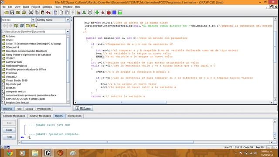Open File Explorer from the taskbar
Image resolution: width=279 pixels, height=157 pixels.
35,153
